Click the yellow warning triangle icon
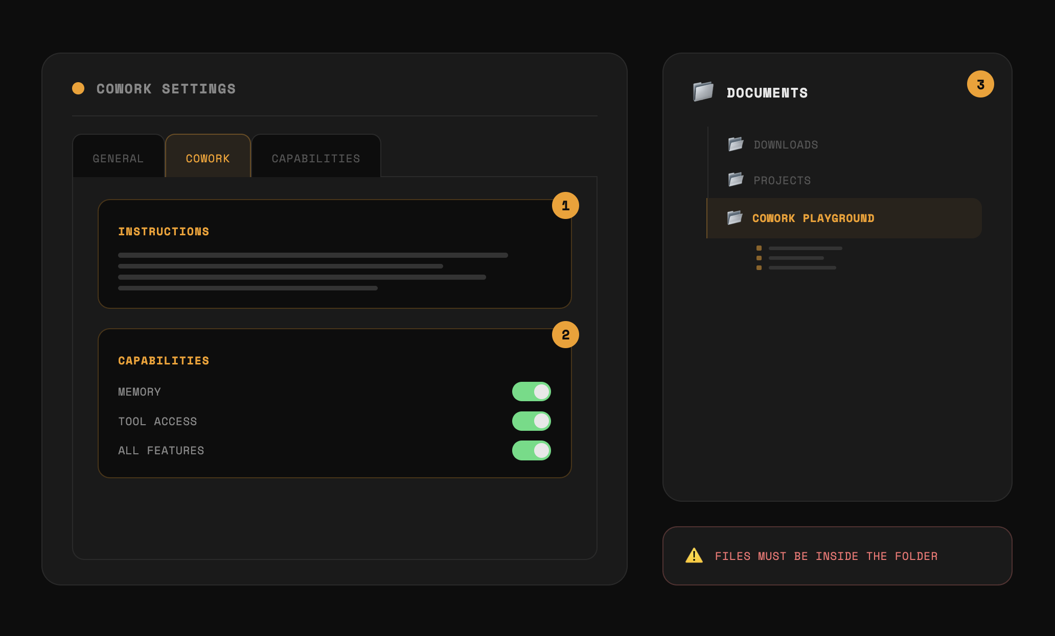This screenshot has height=636, width=1055. (694, 555)
